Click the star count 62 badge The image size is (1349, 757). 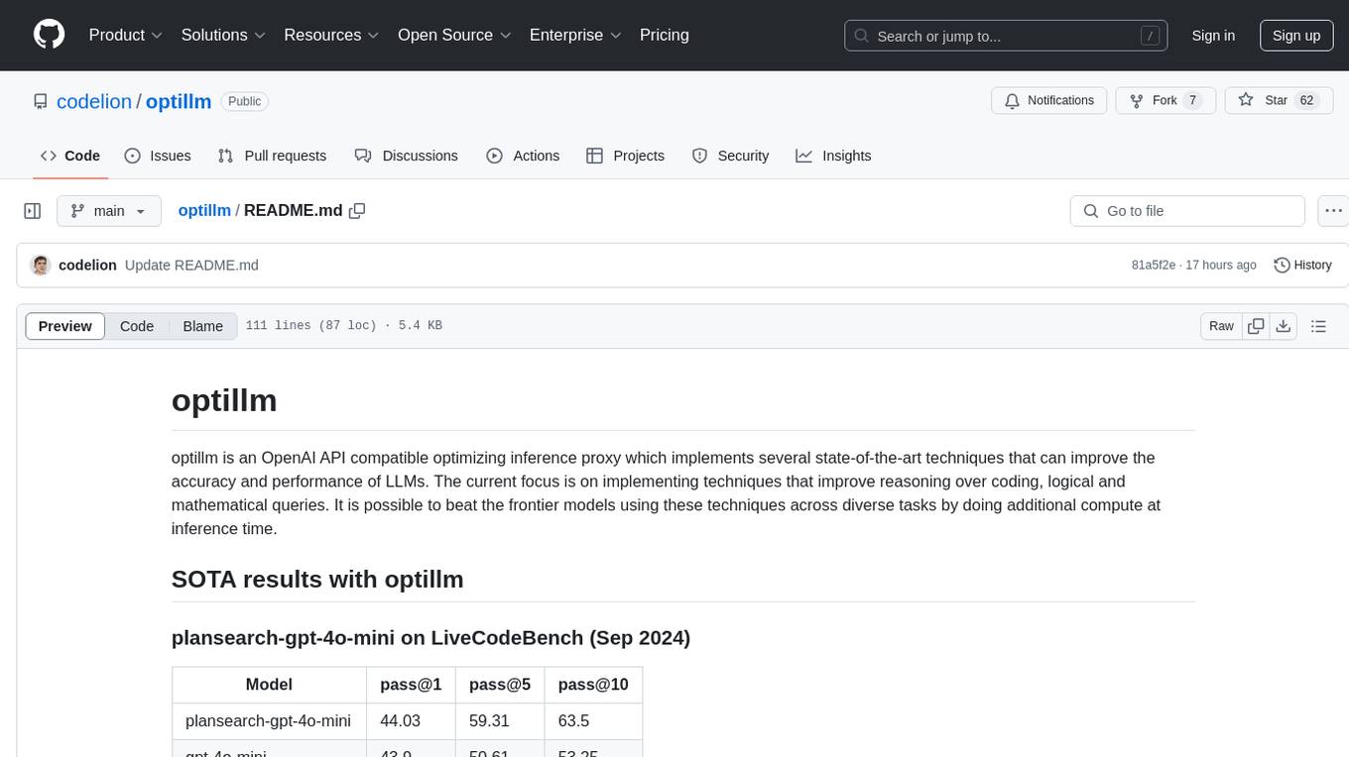(1306, 101)
